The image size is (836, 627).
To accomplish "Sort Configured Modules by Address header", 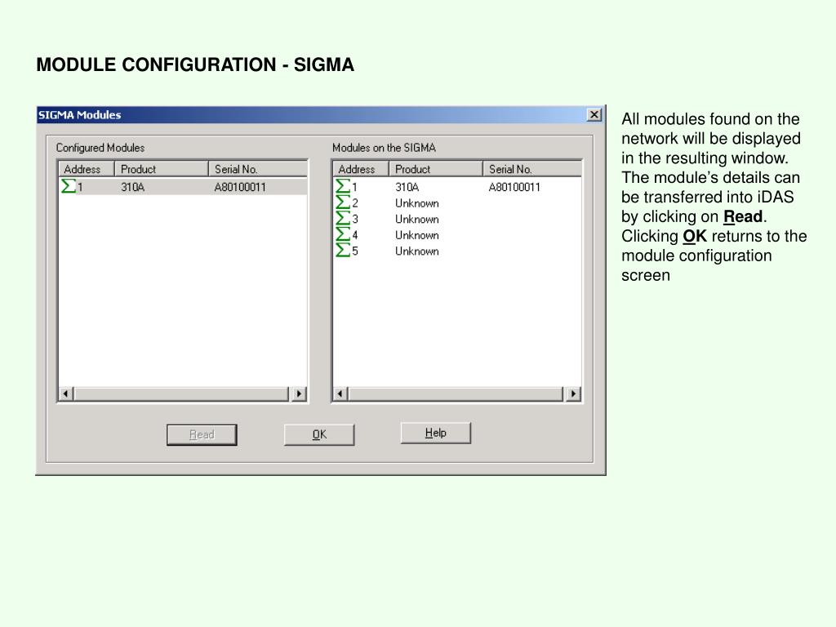I will [x=87, y=169].
